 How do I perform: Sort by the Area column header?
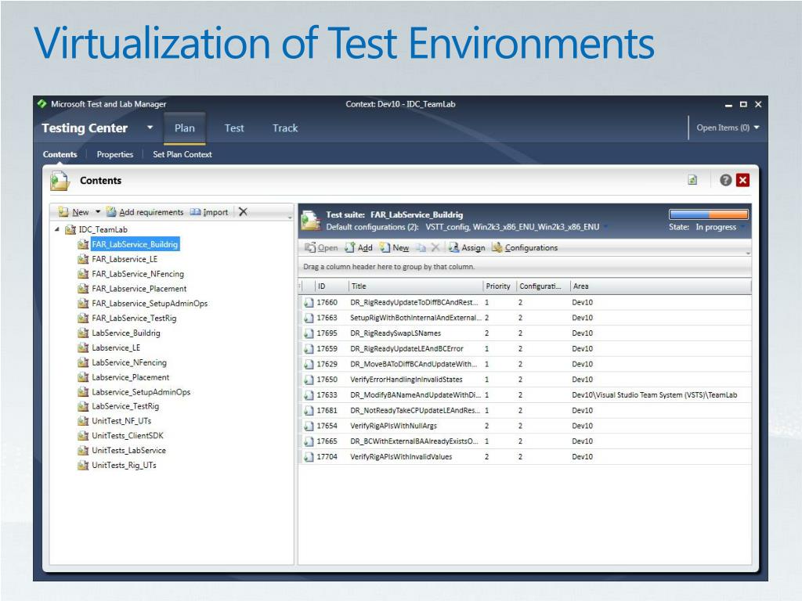[660, 286]
